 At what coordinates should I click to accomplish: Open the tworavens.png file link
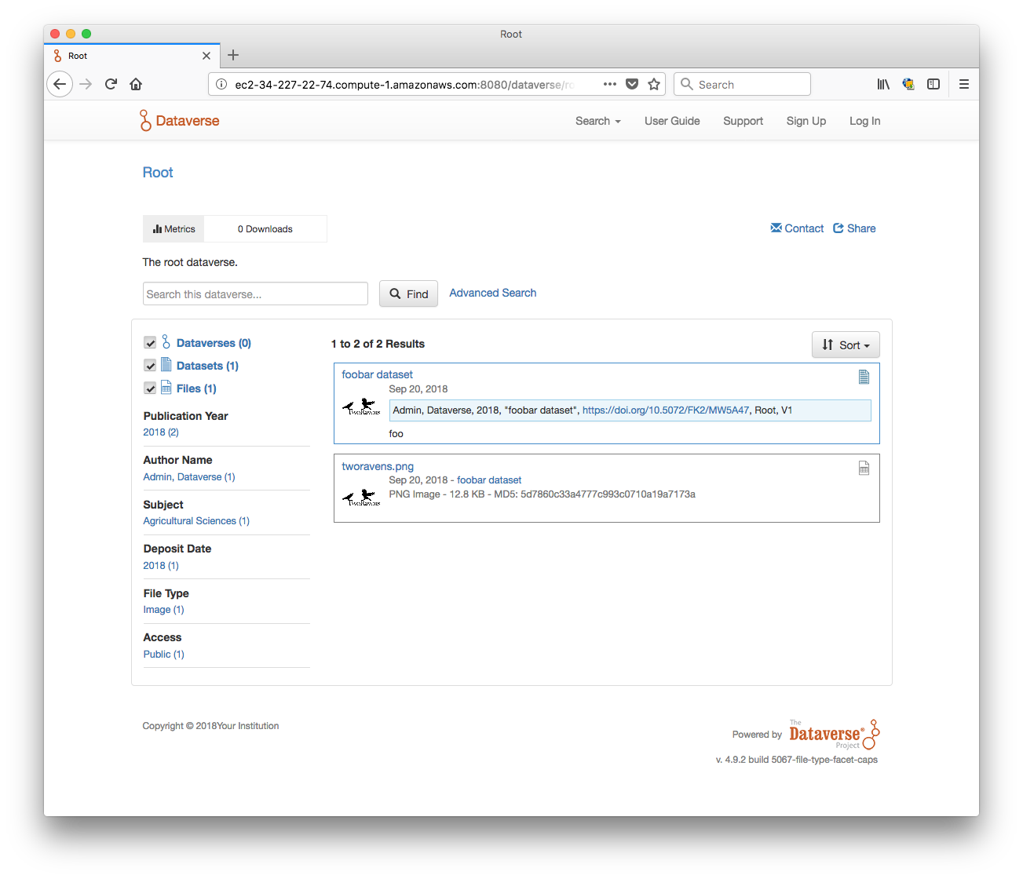pyautogui.click(x=378, y=466)
